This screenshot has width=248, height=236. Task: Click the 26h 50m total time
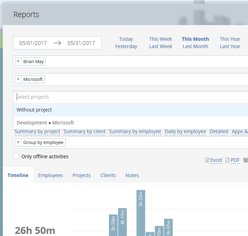pyautogui.click(x=35, y=230)
